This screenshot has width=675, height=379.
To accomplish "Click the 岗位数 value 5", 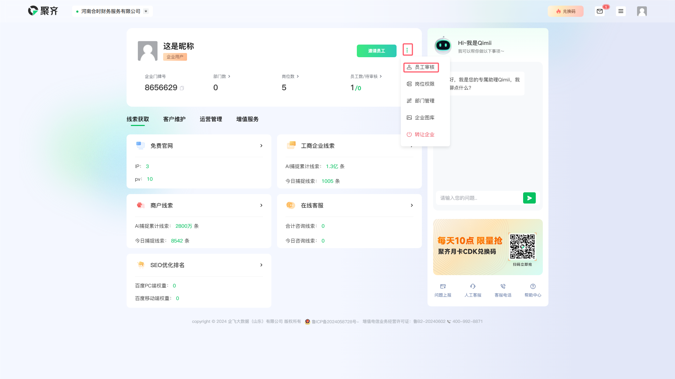I will point(284,88).
